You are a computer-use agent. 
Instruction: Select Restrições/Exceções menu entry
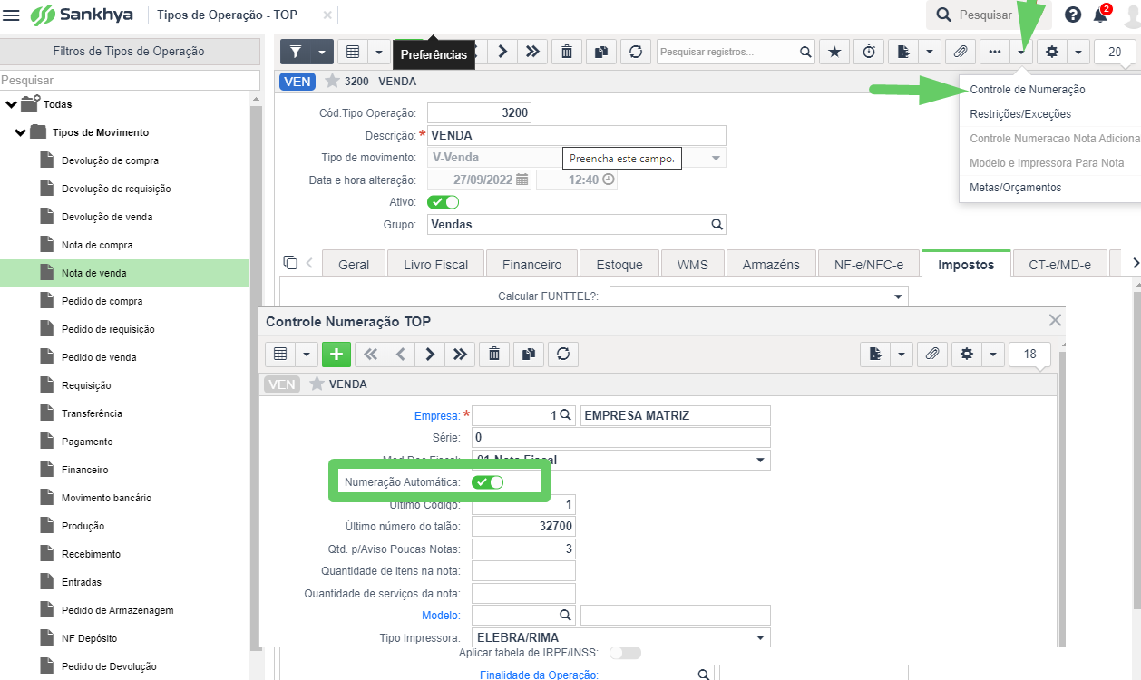click(1020, 114)
